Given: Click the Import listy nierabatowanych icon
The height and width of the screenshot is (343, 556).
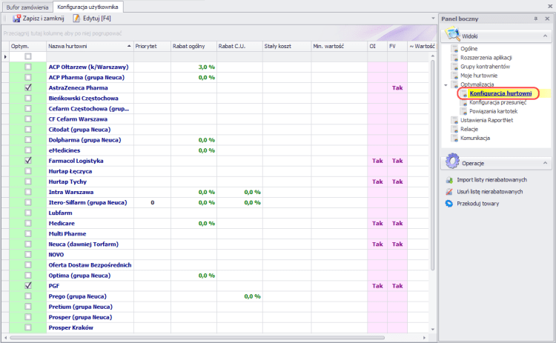Looking at the screenshot, I should (x=449, y=180).
